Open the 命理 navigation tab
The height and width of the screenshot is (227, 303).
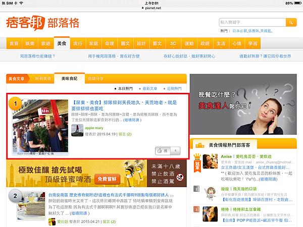[x=110, y=43]
